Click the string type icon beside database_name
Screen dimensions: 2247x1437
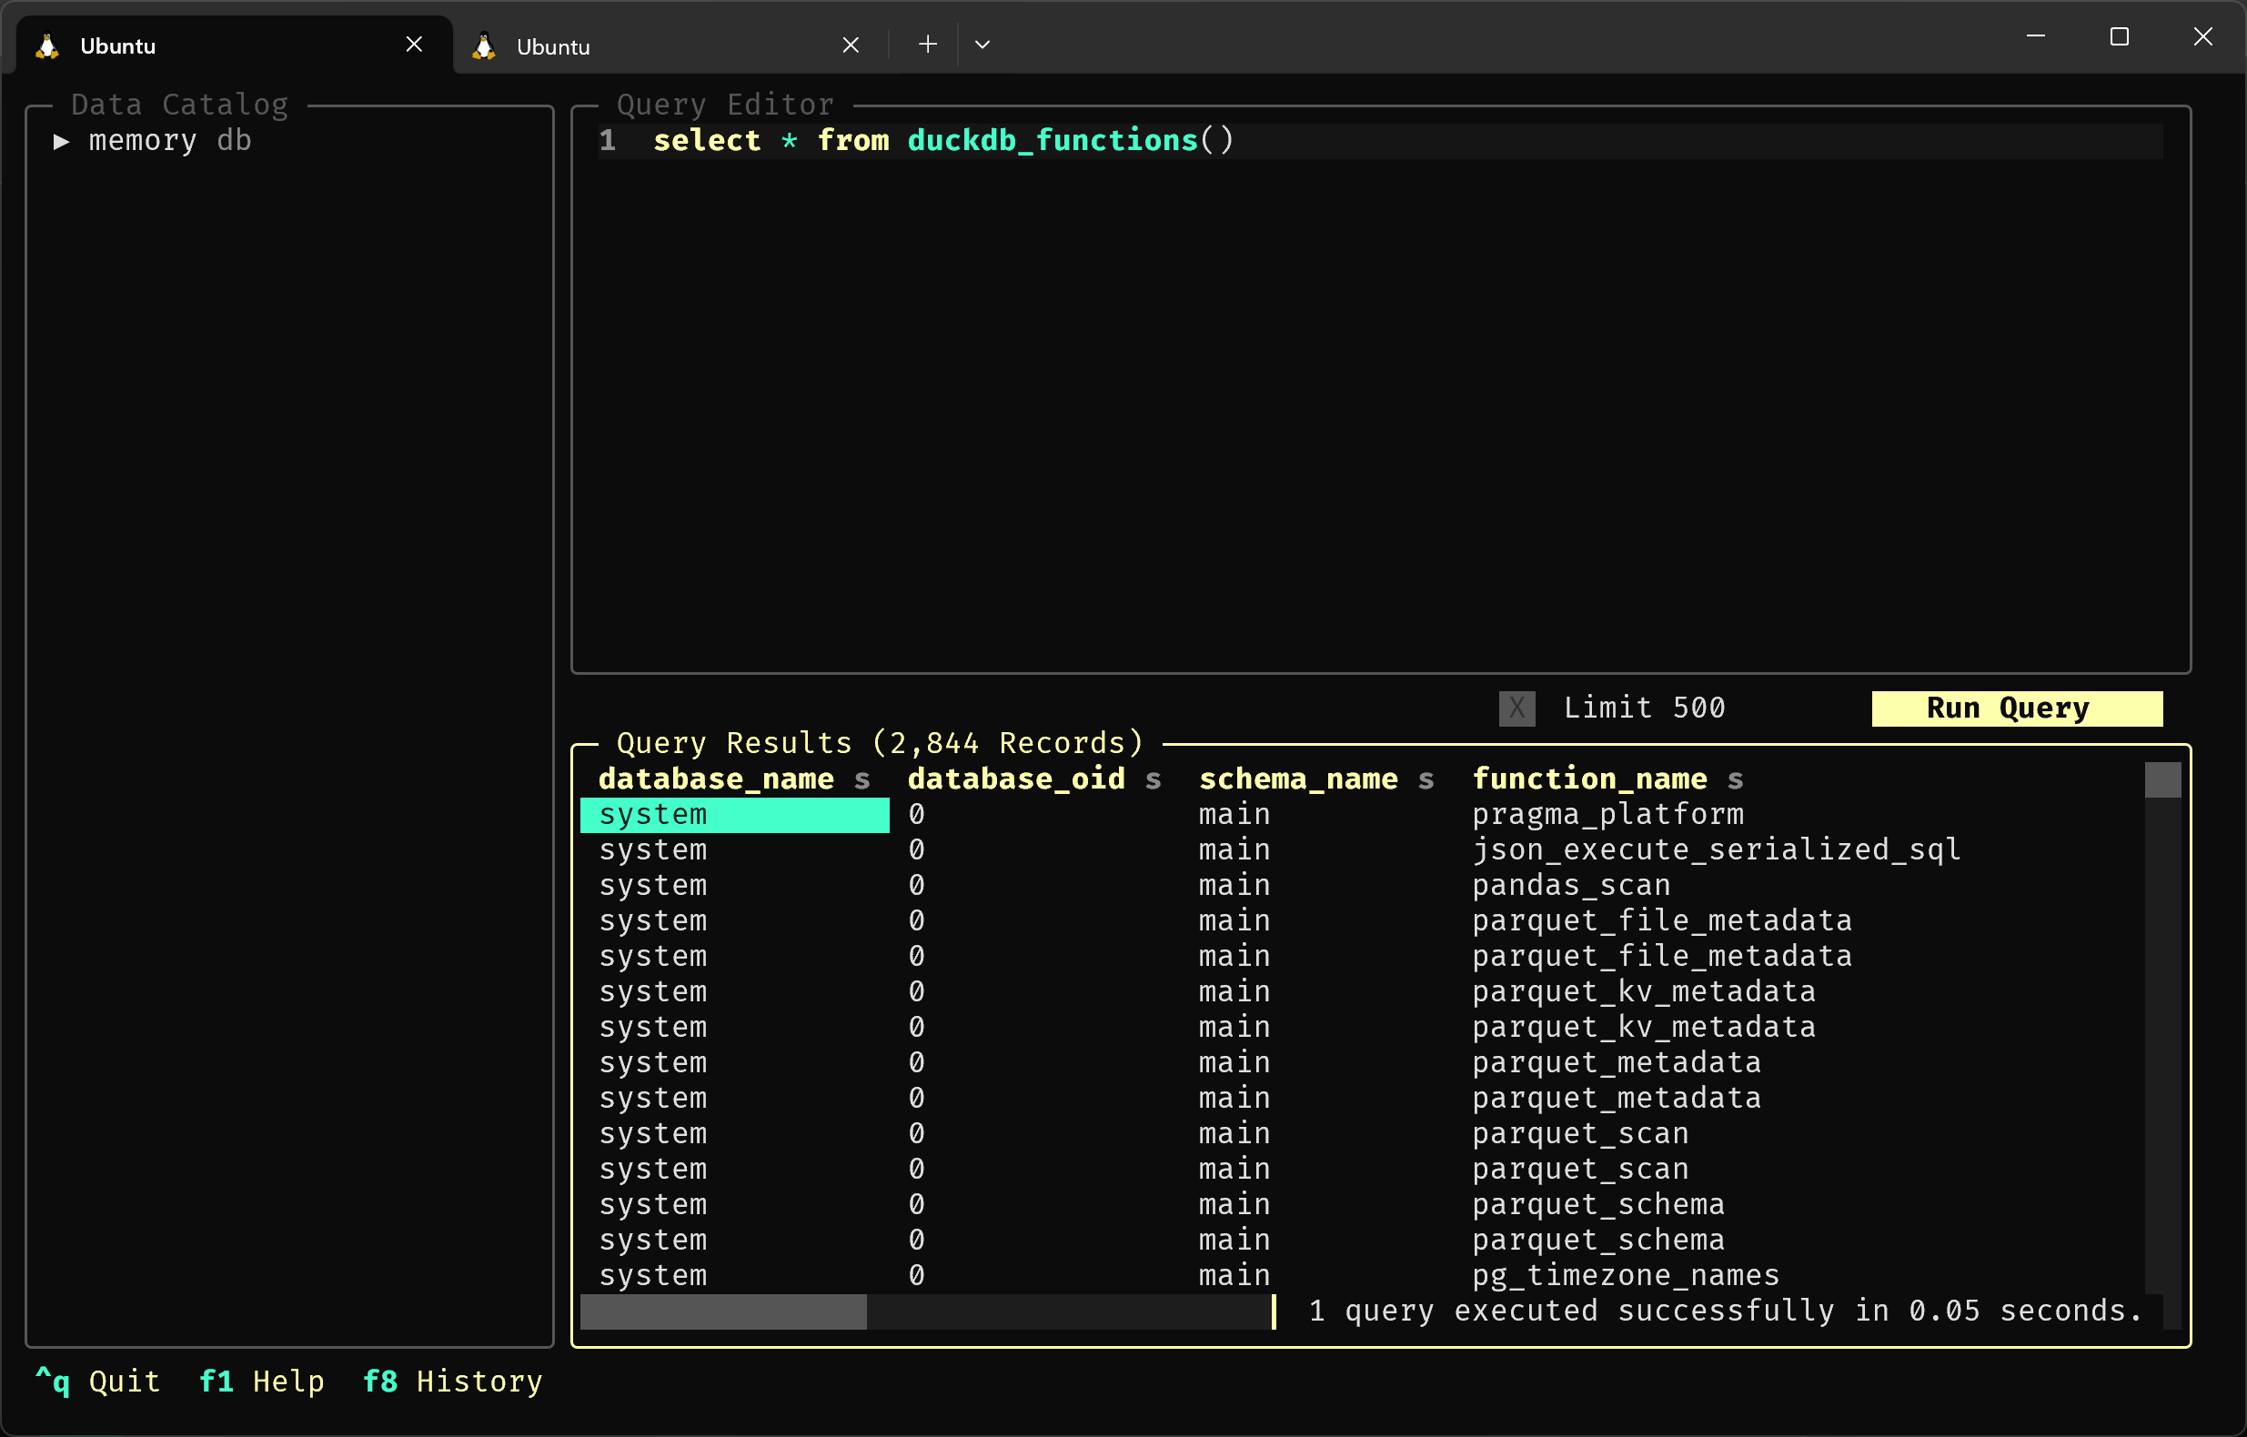coord(862,780)
